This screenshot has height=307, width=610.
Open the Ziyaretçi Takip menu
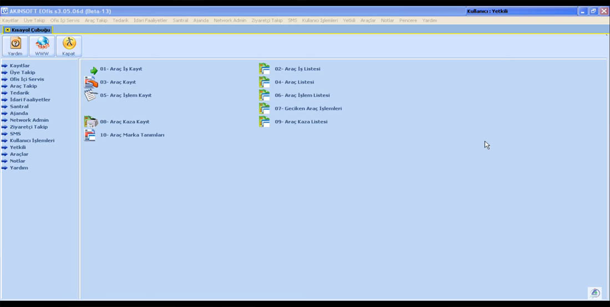pyautogui.click(x=267, y=21)
